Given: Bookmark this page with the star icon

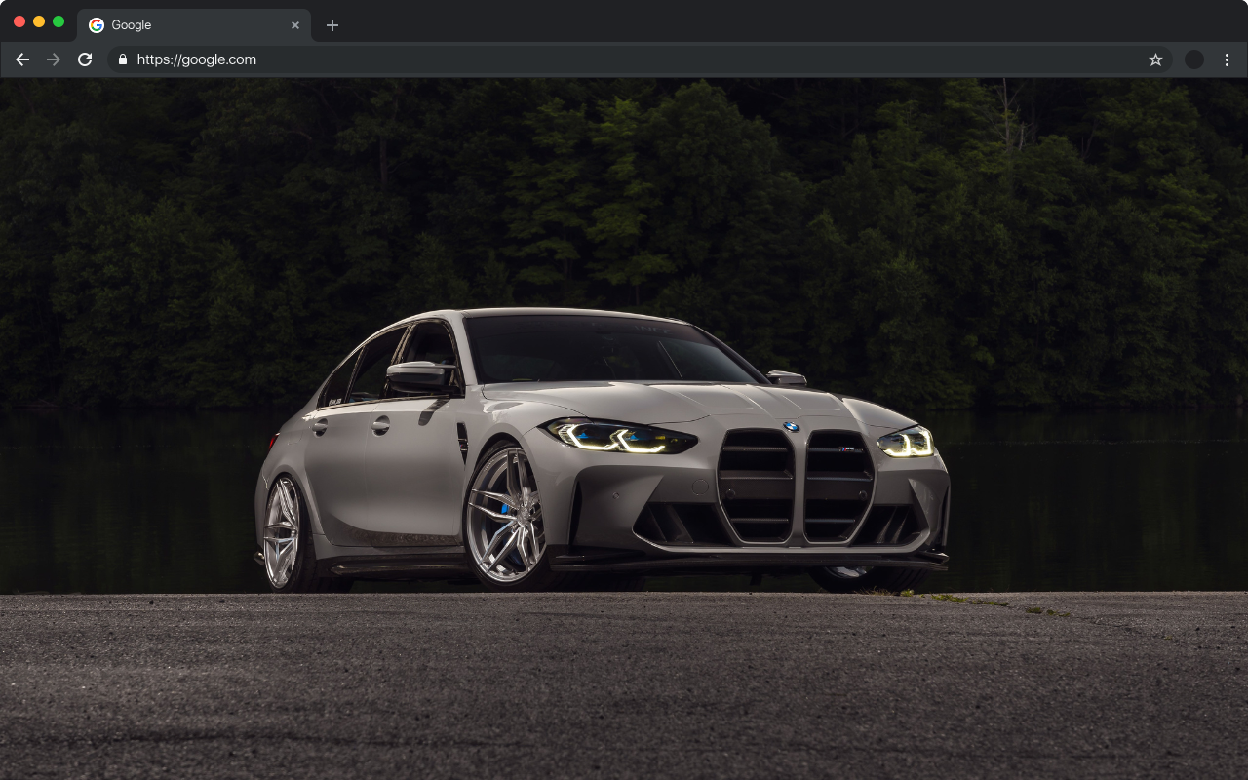Looking at the screenshot, I should pyautogui.click(x=1155, y=59).
